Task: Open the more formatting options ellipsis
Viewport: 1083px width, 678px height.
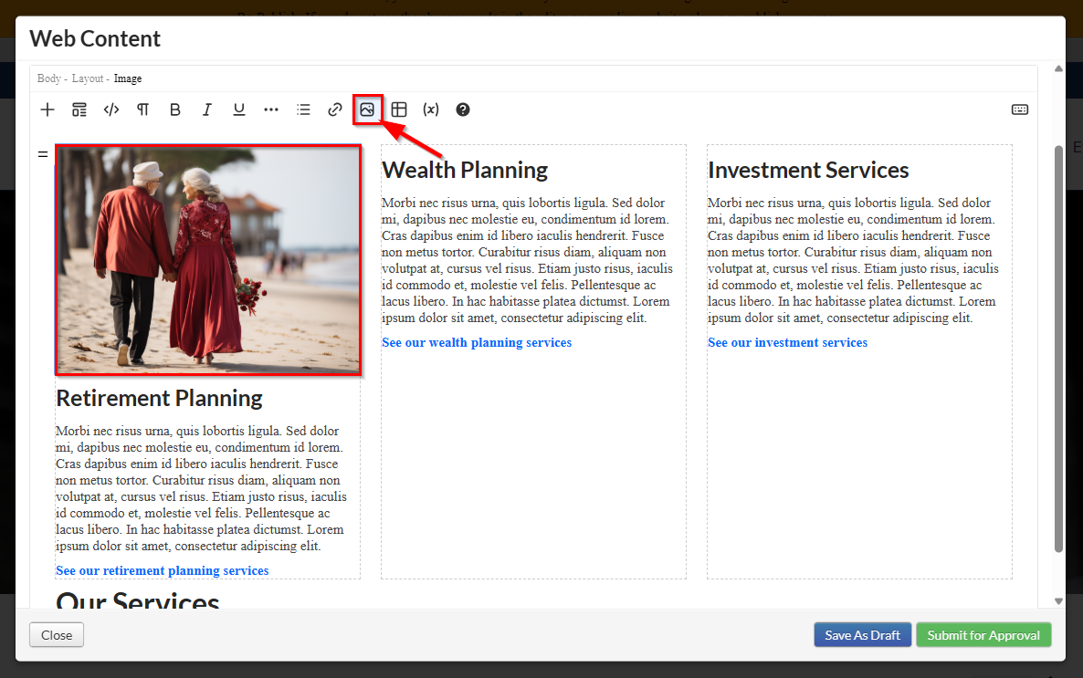Action: point(270,110)
